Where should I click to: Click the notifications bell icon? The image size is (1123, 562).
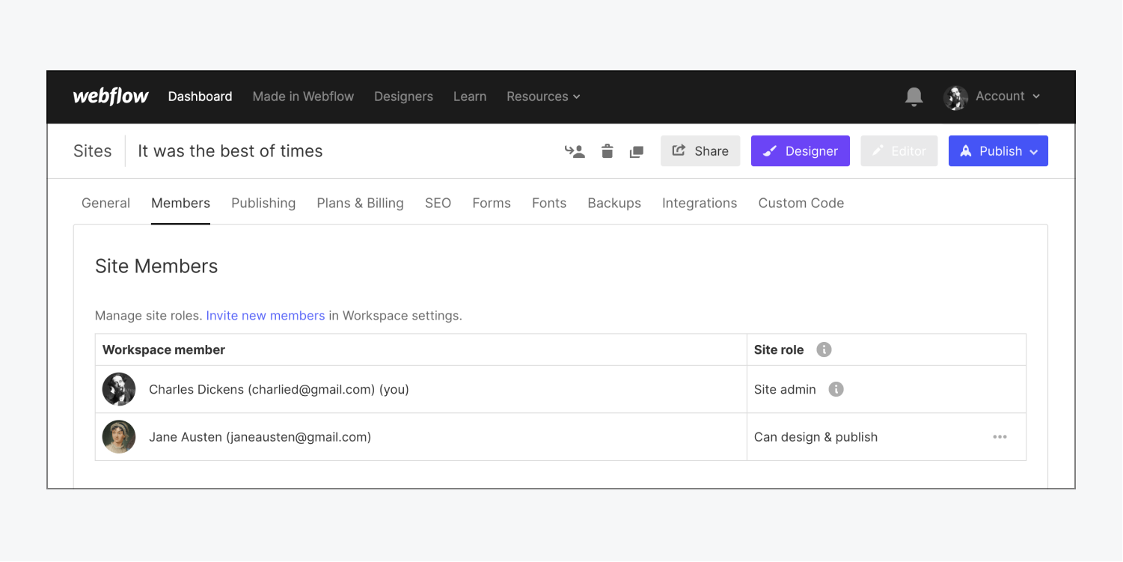[x=914, y=97]
